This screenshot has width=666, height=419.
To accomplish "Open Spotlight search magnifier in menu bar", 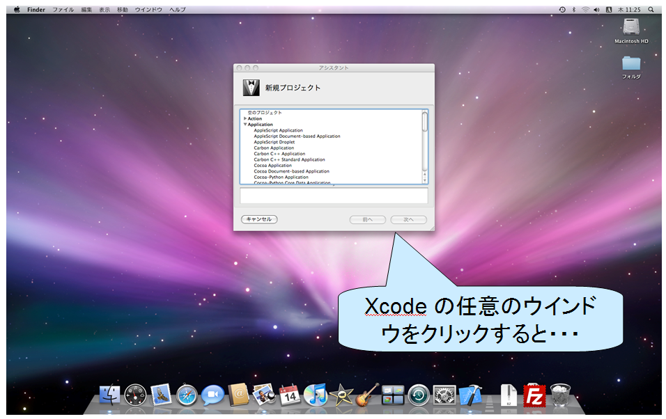I will coord(651,9).
